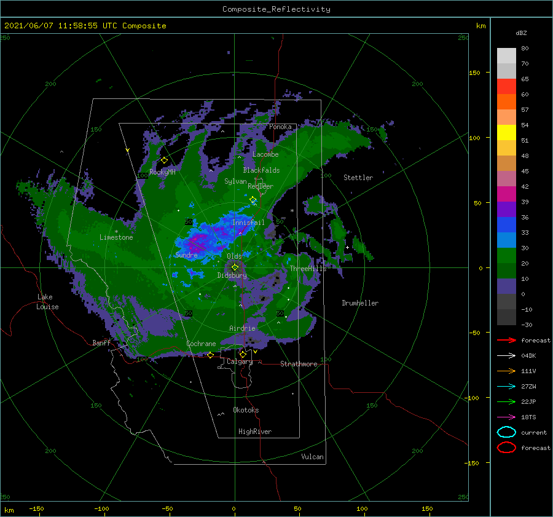Click the 'Sylvan' label
This screenshot has height=517, width=553.
235,181
